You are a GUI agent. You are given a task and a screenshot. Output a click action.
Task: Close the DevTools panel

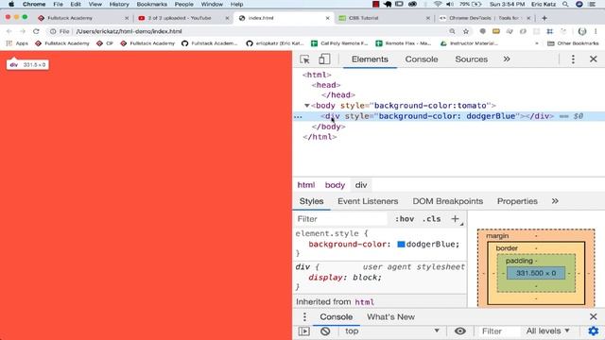tap(593, 59)
